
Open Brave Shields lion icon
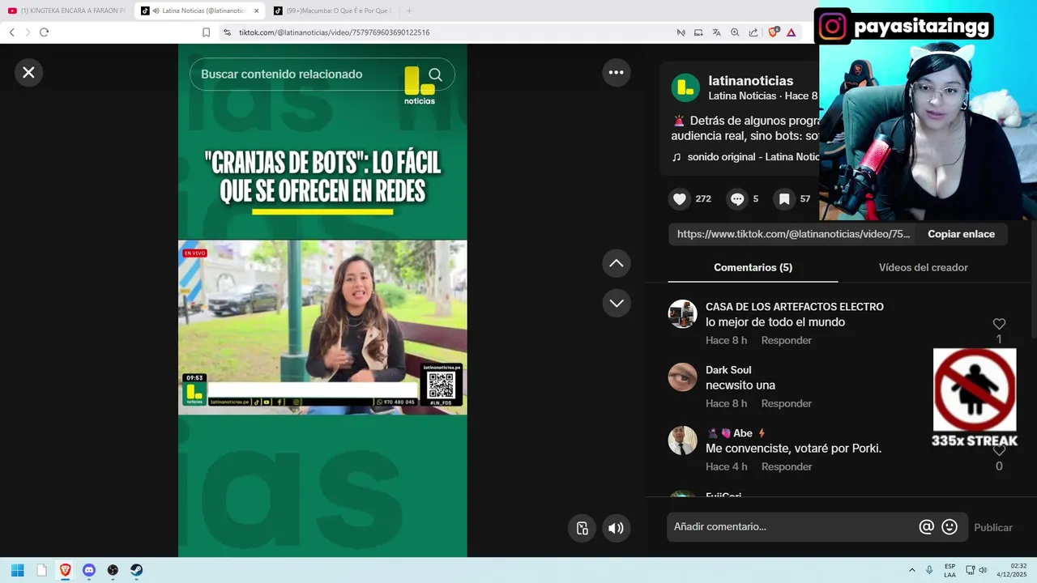pos(774,32)
